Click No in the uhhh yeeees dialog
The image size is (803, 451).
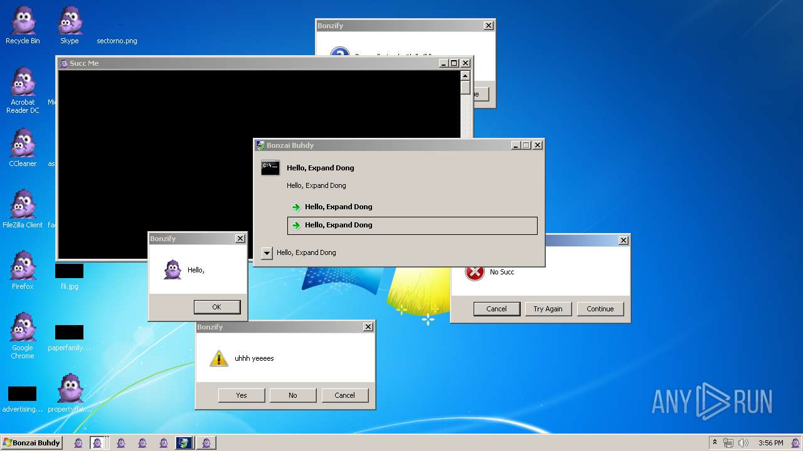(293, 395)
